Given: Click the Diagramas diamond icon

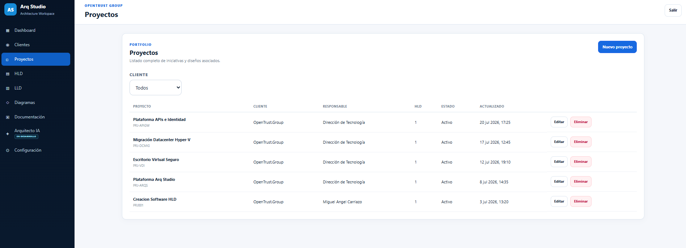Looking at the screenshot, I should [8, 103].
